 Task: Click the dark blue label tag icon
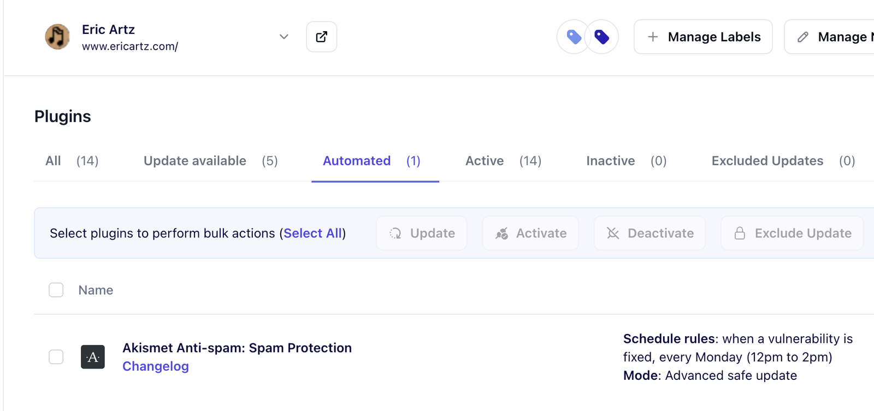pyautogui.click(x=602, y=37)
